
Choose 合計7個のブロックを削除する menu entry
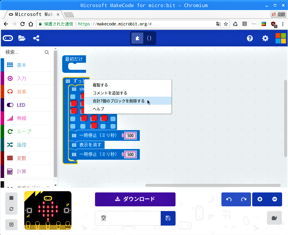click(x=128, y=101)
